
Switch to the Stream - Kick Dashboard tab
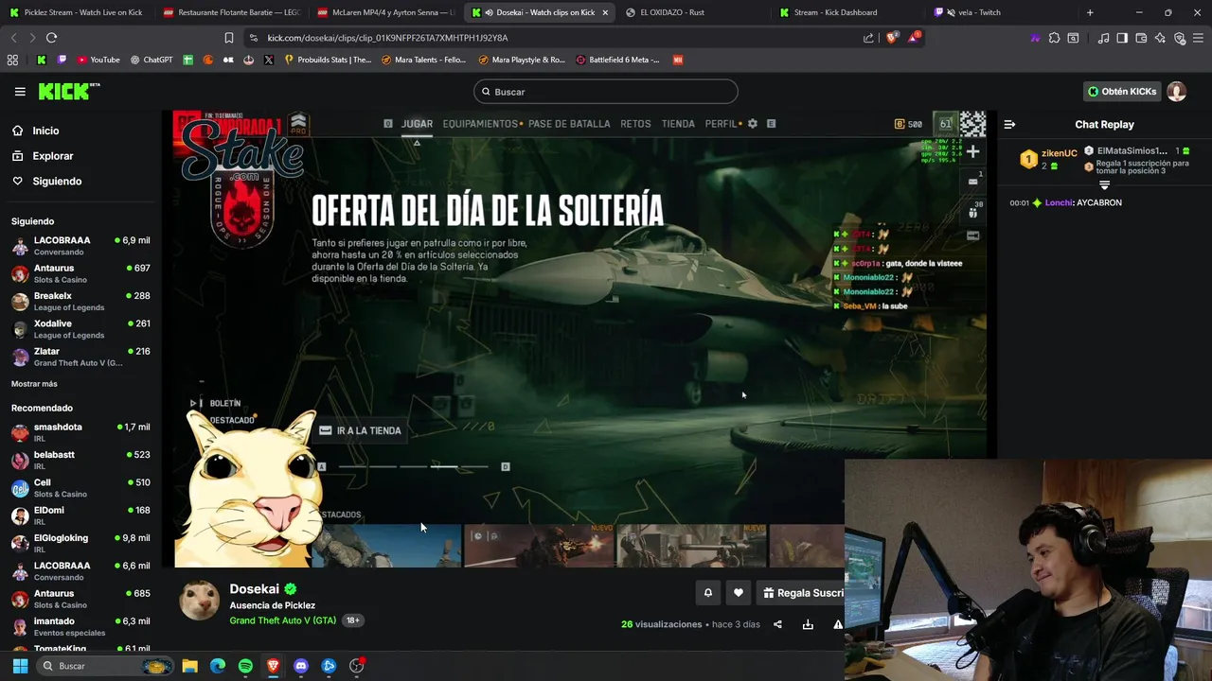pos(847,12)
